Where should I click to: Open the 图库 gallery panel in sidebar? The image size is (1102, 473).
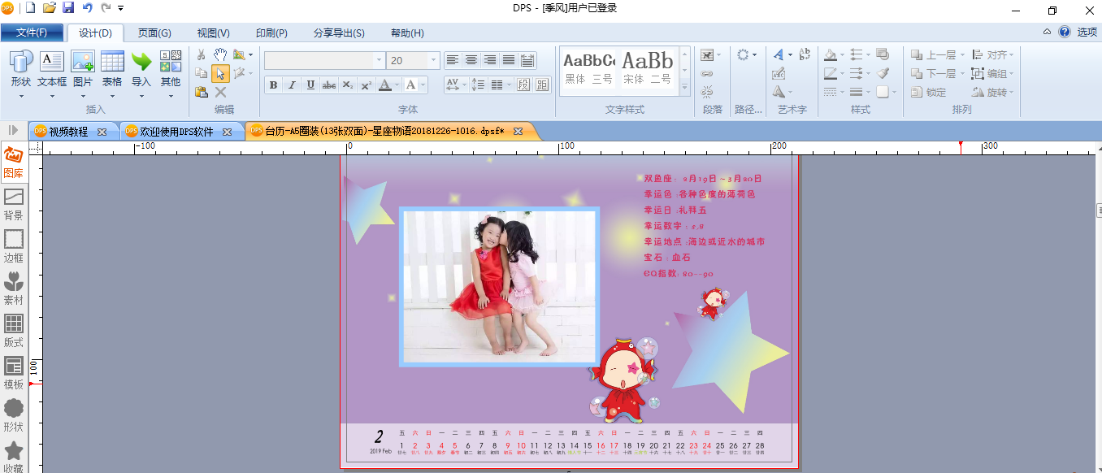[x=14, y=163]
